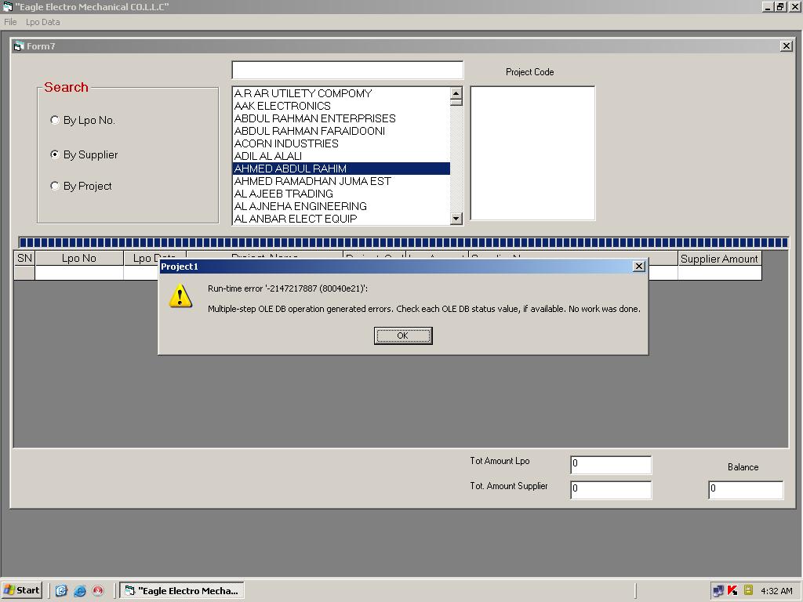Image resolution: width=803 pixels, height=602 pixels.
Task: Open the Windows Start button
Action: pos(21,590)
